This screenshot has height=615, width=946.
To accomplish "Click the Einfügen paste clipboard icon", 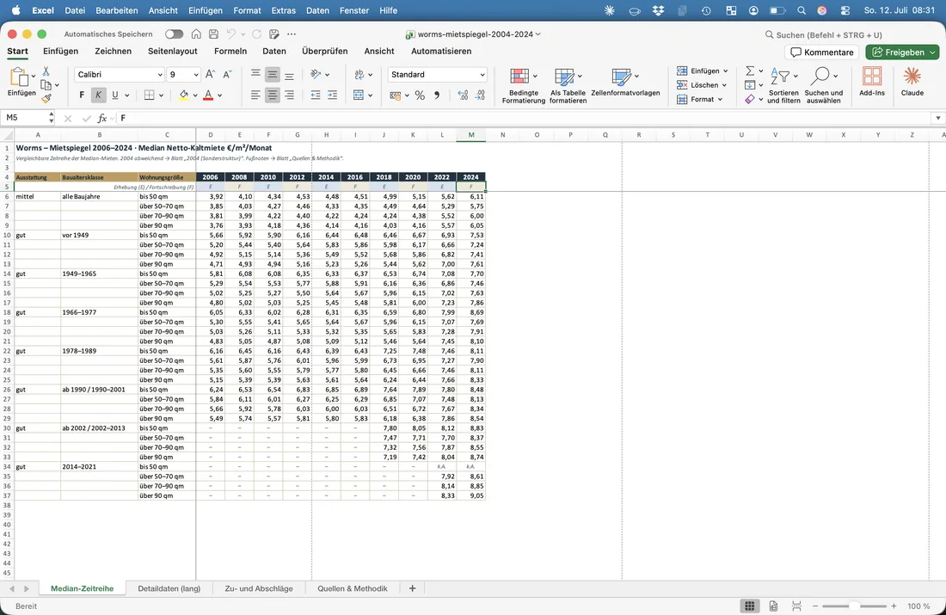I will coord(19,77).
